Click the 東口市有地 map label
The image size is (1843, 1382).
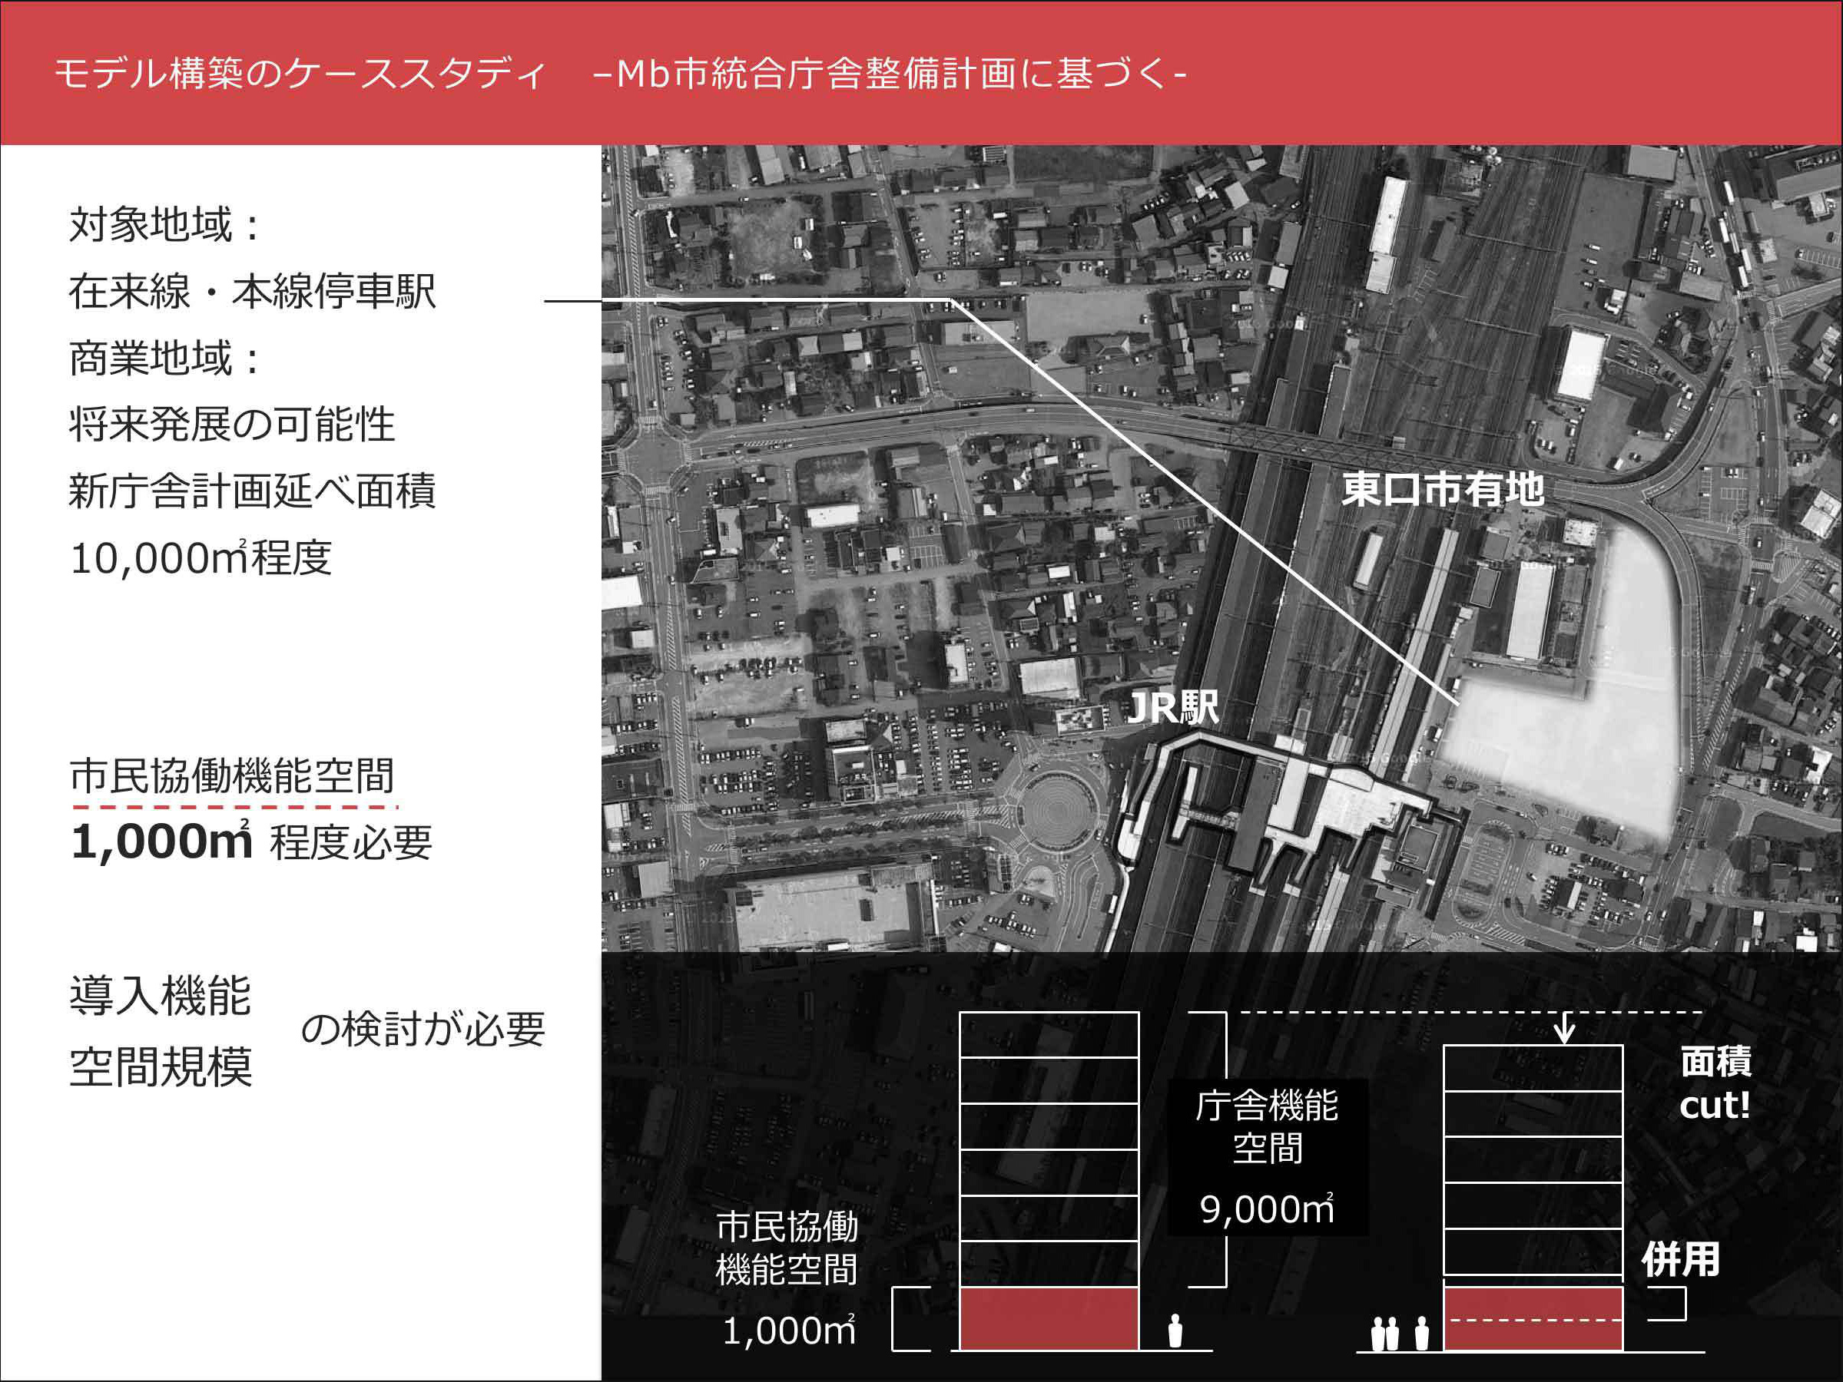click(x=1442, y=490)
